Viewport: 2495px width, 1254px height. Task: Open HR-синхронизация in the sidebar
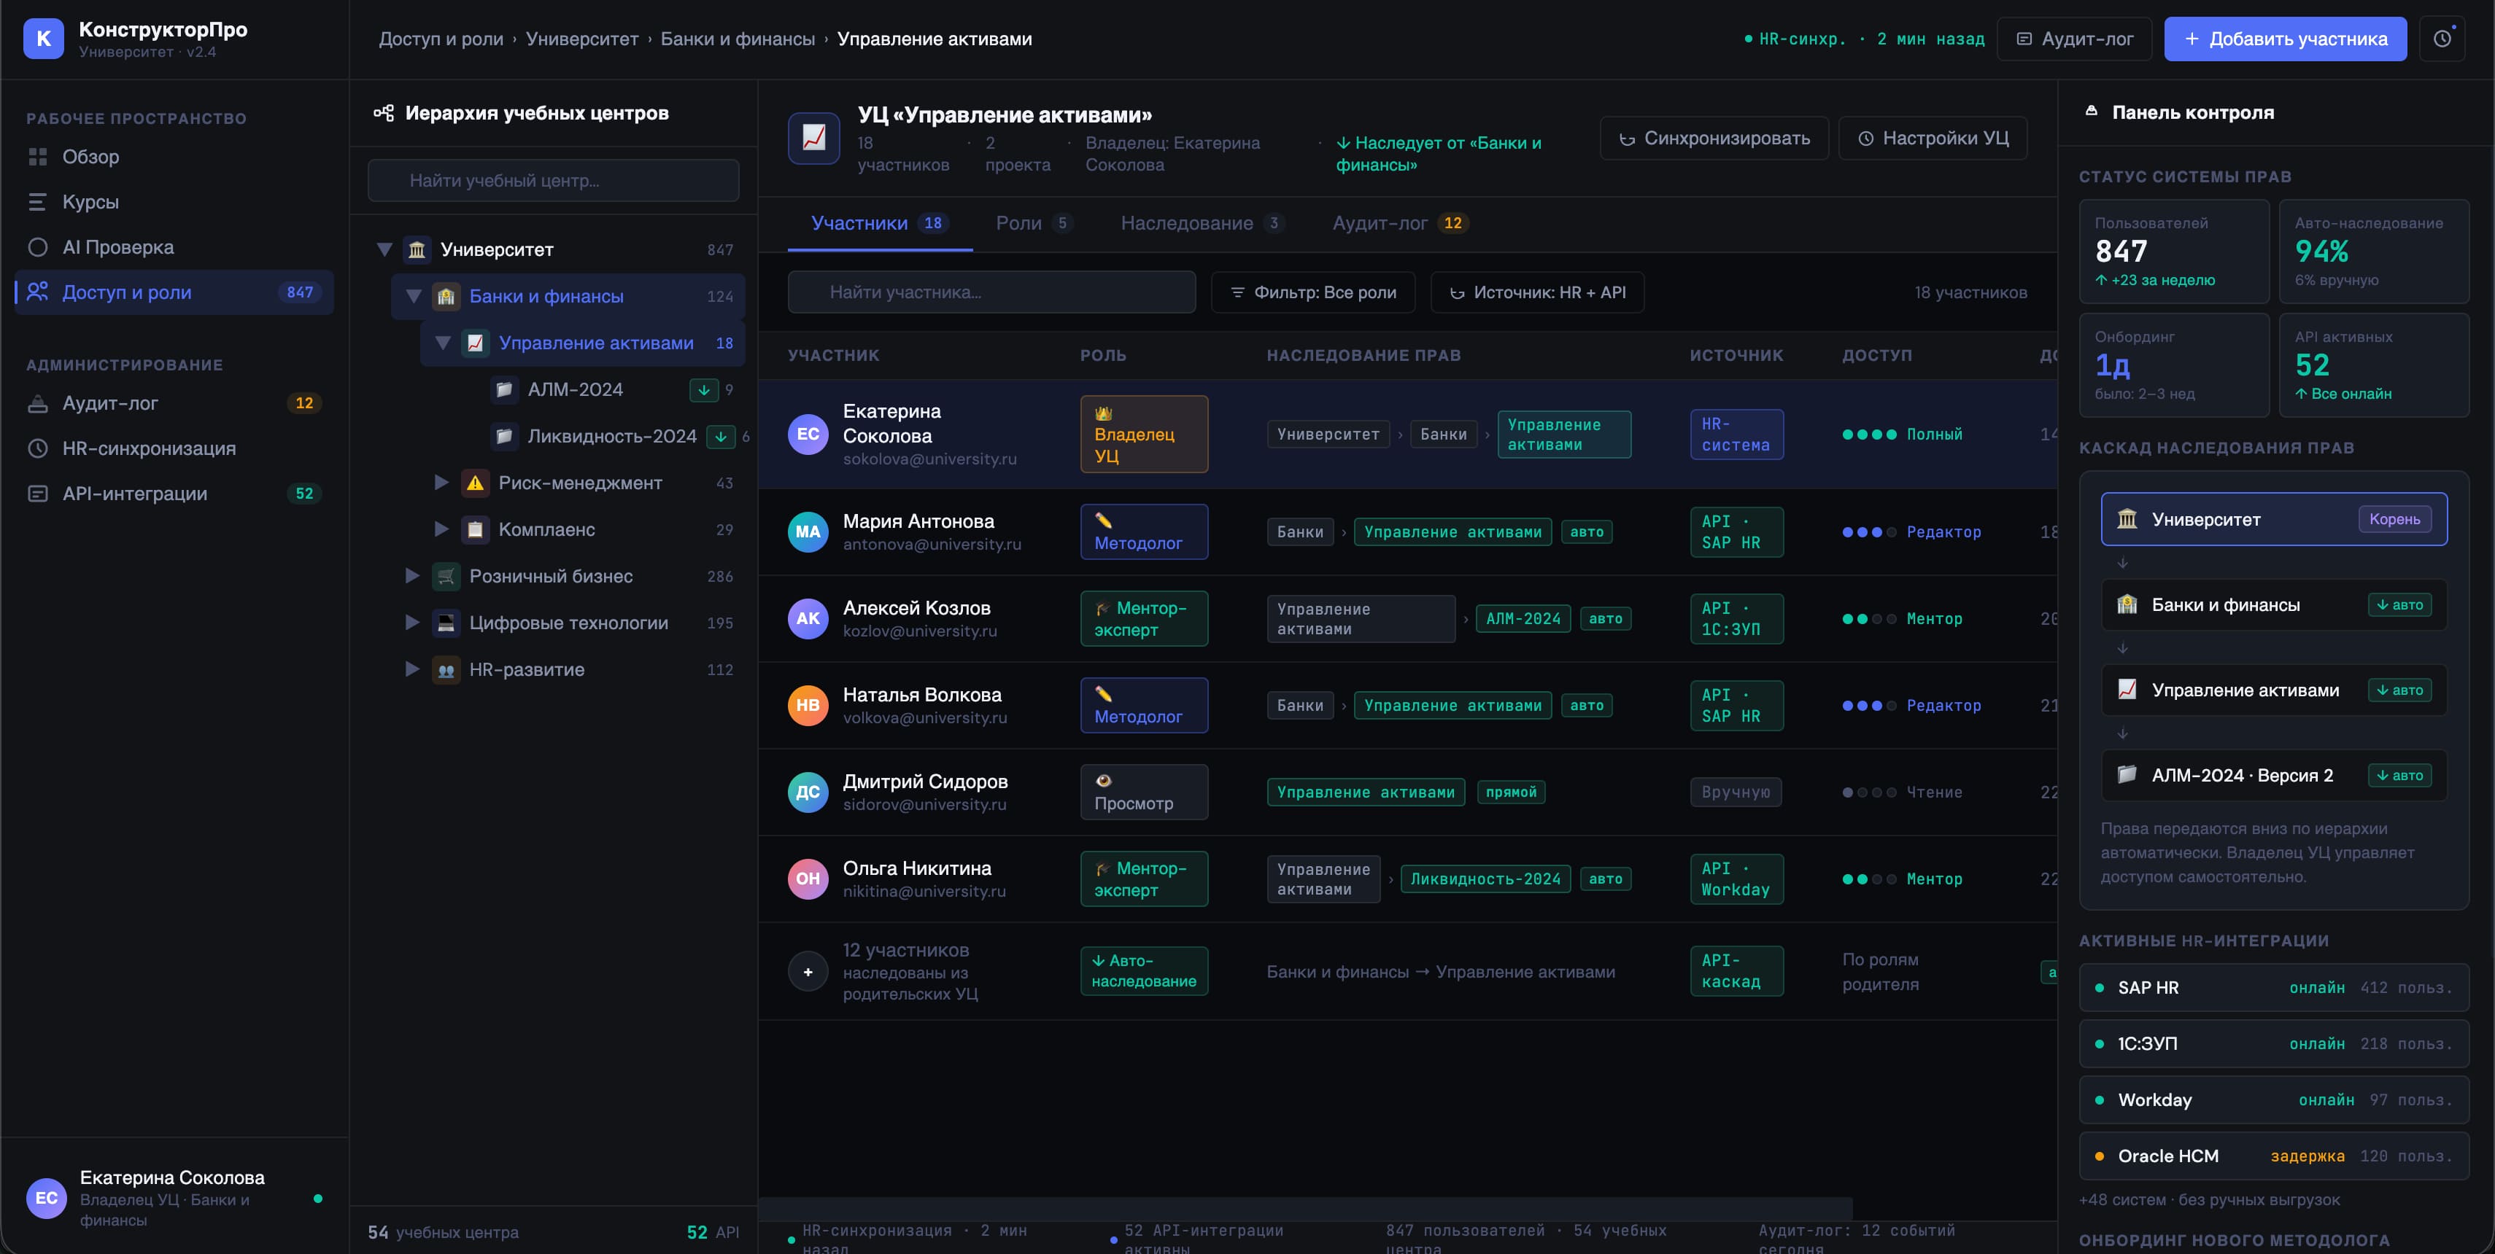(148, 448)
